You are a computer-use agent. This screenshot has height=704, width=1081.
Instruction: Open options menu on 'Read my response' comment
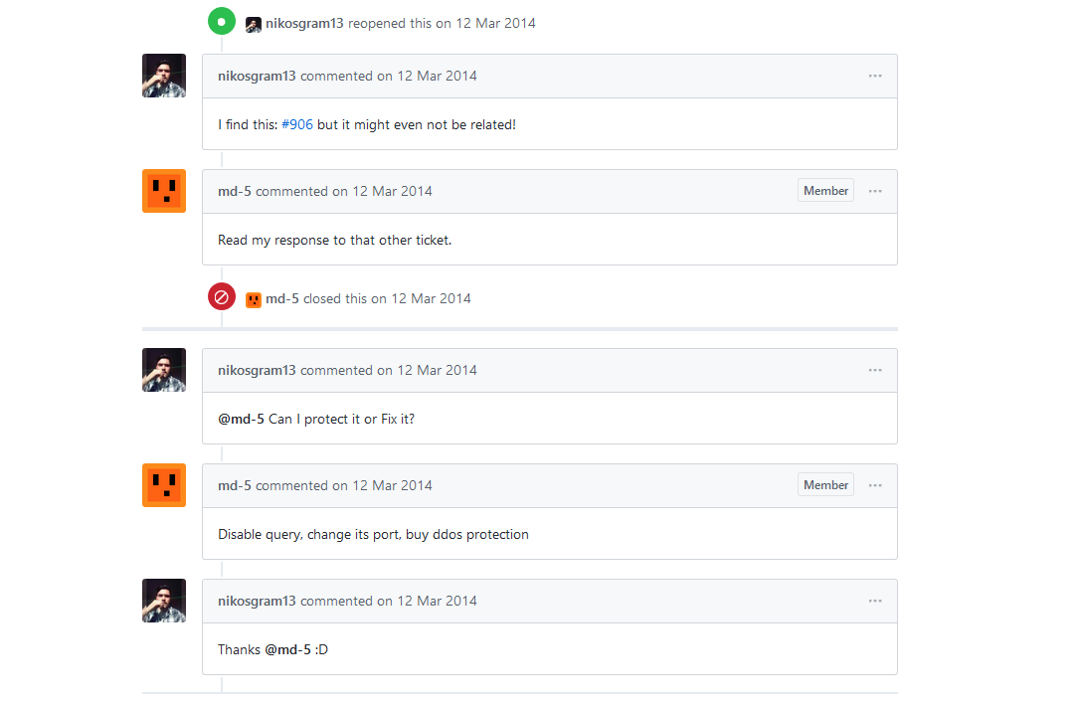point(875,192)
